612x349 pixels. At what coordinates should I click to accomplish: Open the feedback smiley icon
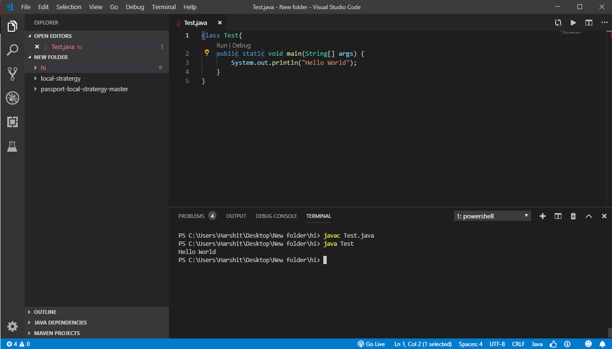pyautogui.click(x=588, y=344)
